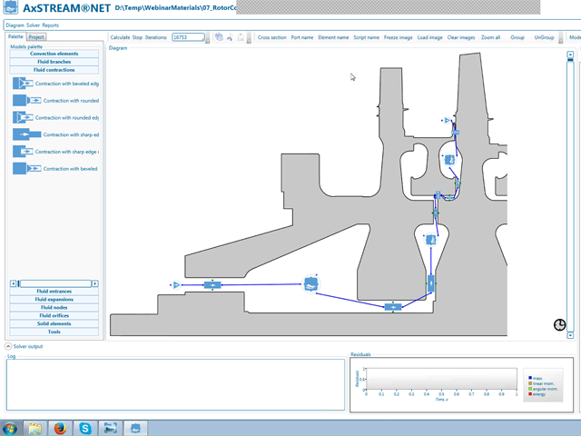Click diagram scroll down arrow
581x436 pixels.
[570, 335]
